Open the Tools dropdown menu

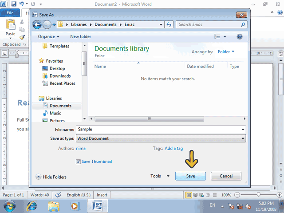tap(160, 176)
